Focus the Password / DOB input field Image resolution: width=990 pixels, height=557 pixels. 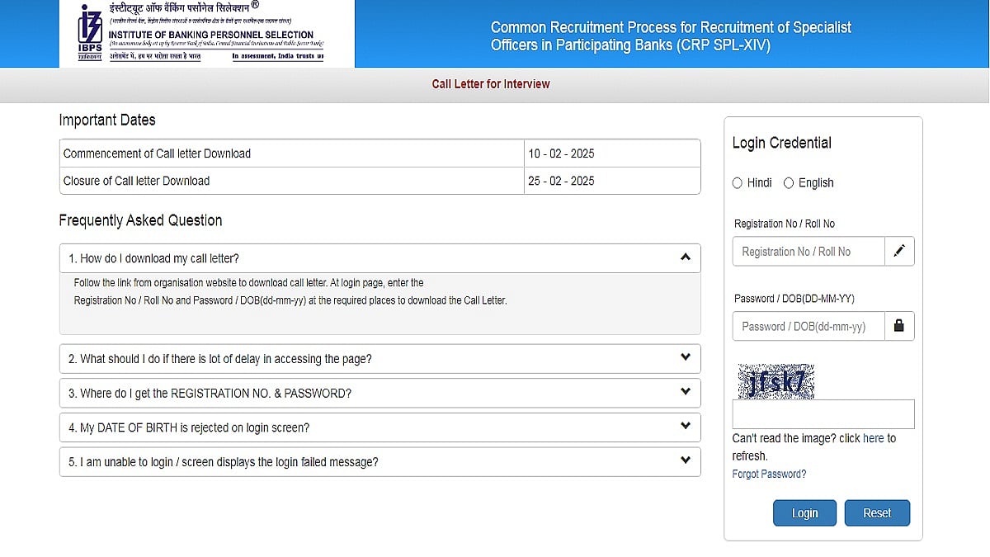pyautogui.click(x=808, y=326)
